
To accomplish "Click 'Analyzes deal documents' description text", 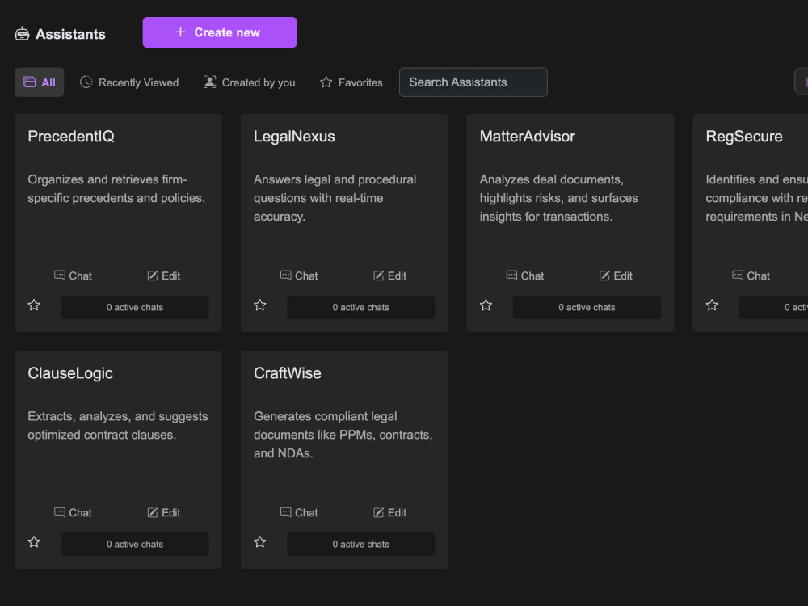I will (x=558, y=198).
